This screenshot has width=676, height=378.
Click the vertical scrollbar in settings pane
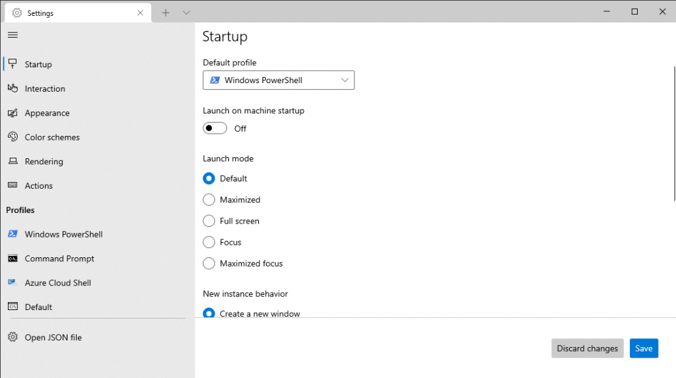[x=673, y=132]
